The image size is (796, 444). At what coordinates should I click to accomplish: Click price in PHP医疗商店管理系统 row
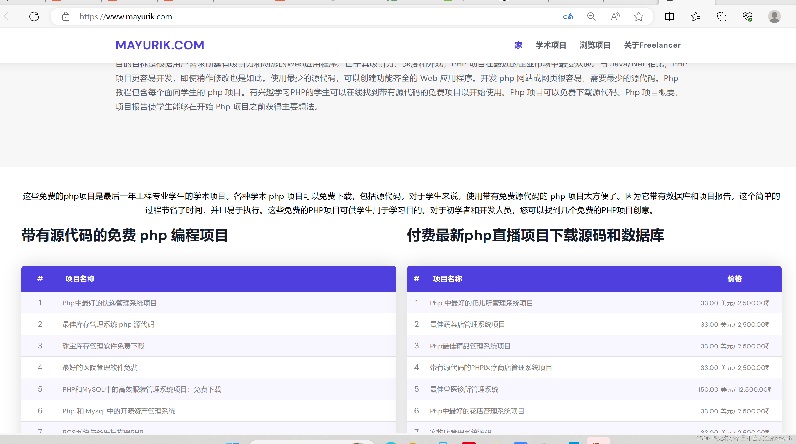pyautogui.click(x=735, y=368)
